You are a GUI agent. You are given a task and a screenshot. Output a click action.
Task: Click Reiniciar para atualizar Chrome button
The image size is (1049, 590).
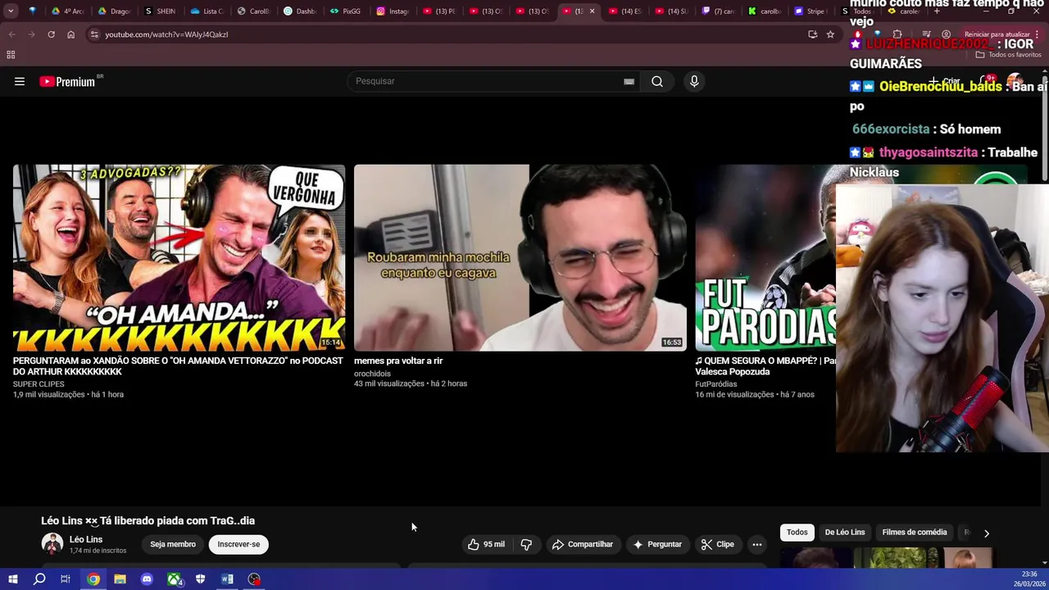[x=997, y=34]
